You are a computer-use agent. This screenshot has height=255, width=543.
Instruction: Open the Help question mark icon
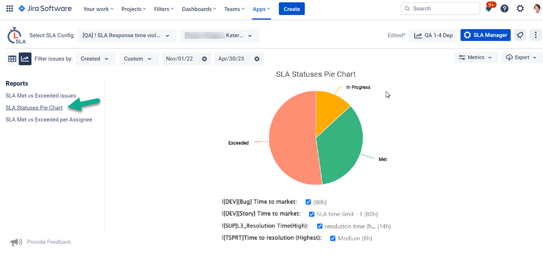504,9
